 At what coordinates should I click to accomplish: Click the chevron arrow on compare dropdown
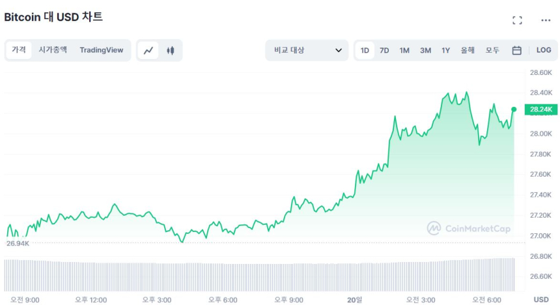point(339,50)
